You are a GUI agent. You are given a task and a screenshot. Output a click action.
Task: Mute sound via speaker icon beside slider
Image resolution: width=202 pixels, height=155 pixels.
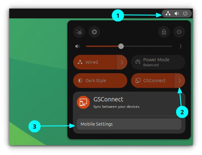77,47
